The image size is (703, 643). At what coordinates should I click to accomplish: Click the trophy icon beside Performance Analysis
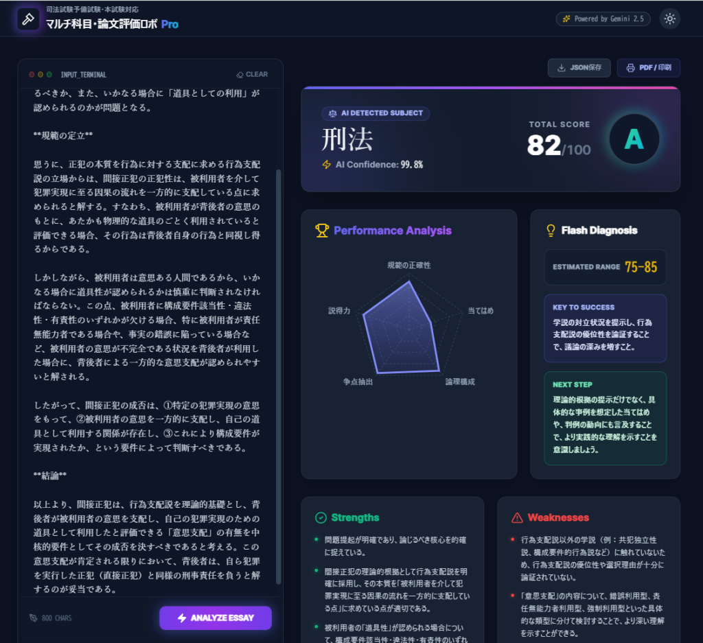tap(322, 231)
